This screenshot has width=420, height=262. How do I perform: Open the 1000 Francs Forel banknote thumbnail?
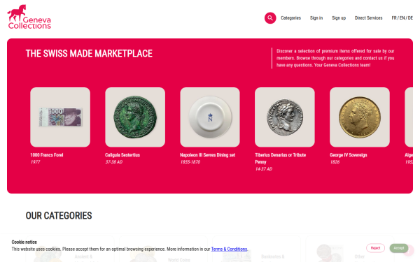(x=60, y=117)
